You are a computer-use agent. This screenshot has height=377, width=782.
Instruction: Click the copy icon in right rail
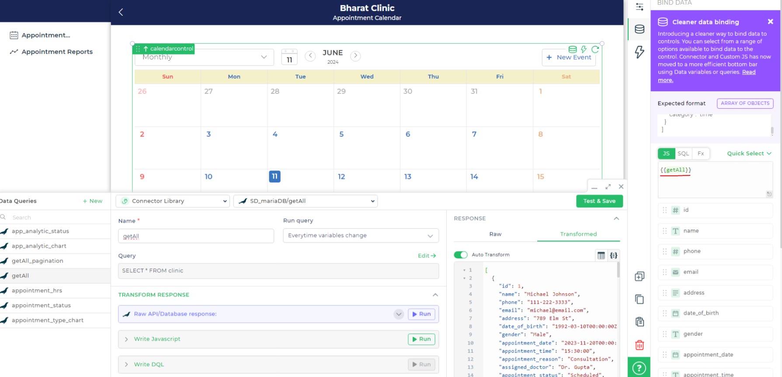(x=640, y=299)
